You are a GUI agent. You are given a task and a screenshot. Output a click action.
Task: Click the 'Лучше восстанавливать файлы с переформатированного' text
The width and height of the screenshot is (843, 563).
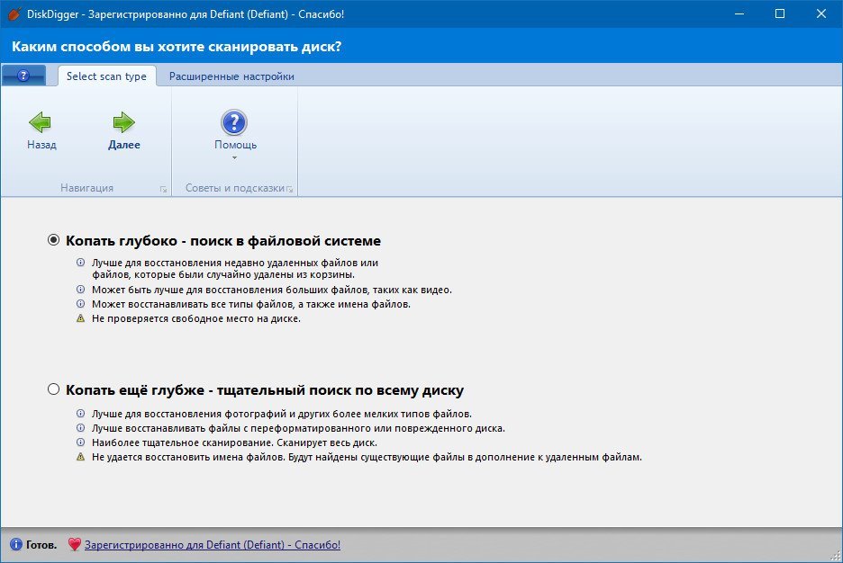click(x=298, y=428)
